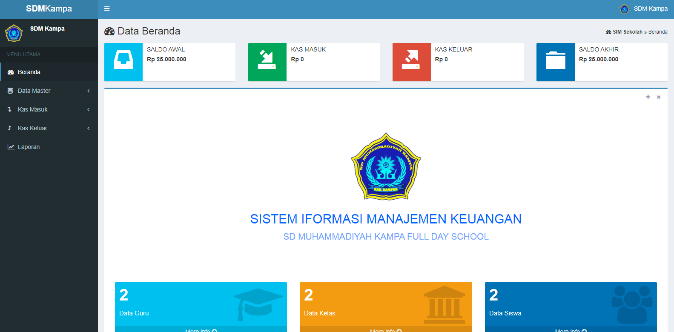This screenshot has width=674, height=332.
Task: Click the Data Siswa card label
Action: point(505,313)
